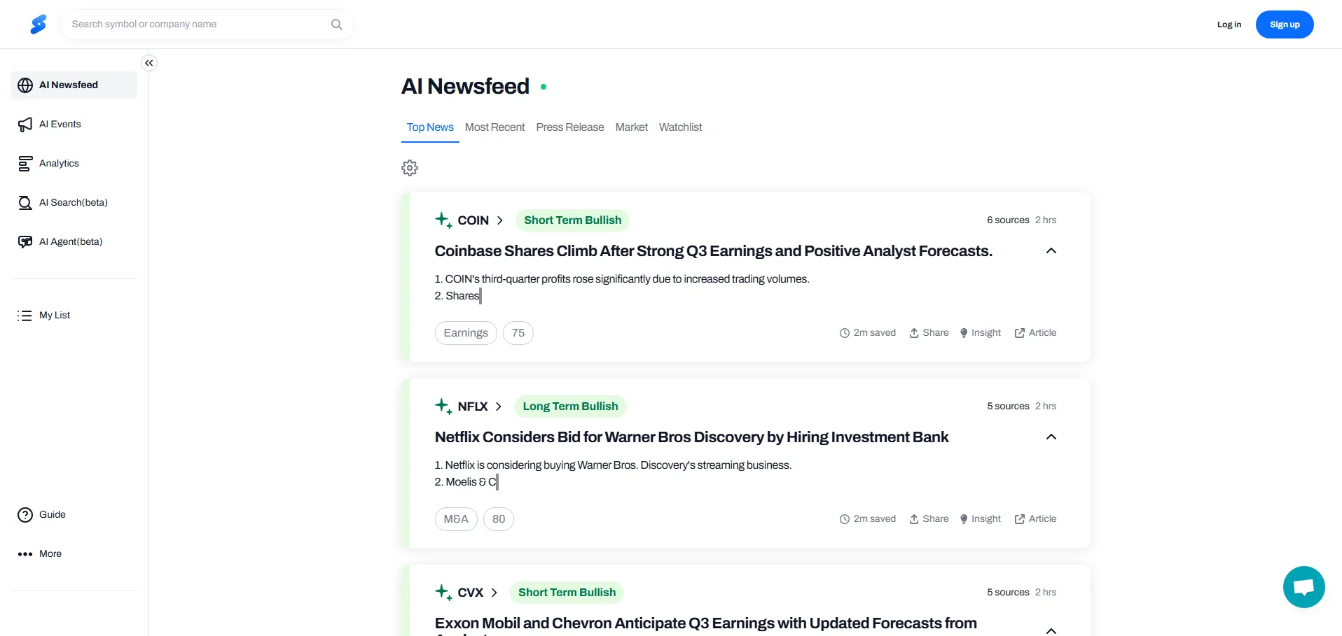
Task: Open the chat support bubble
Action: click(1303, 586)
